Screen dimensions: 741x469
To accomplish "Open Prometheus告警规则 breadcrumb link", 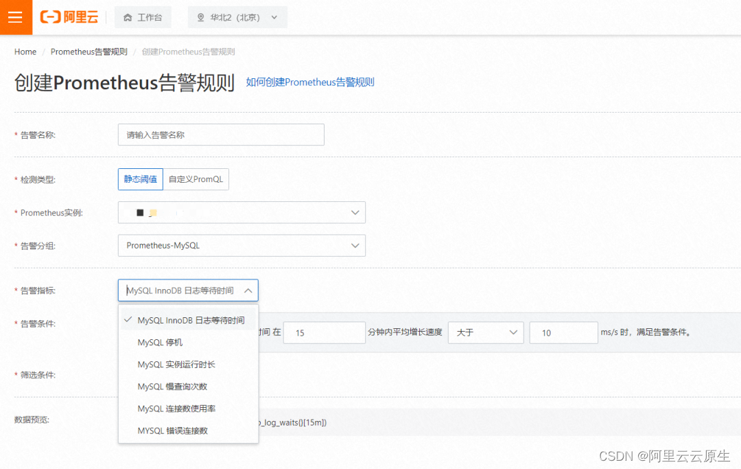I will coord(89,52).
